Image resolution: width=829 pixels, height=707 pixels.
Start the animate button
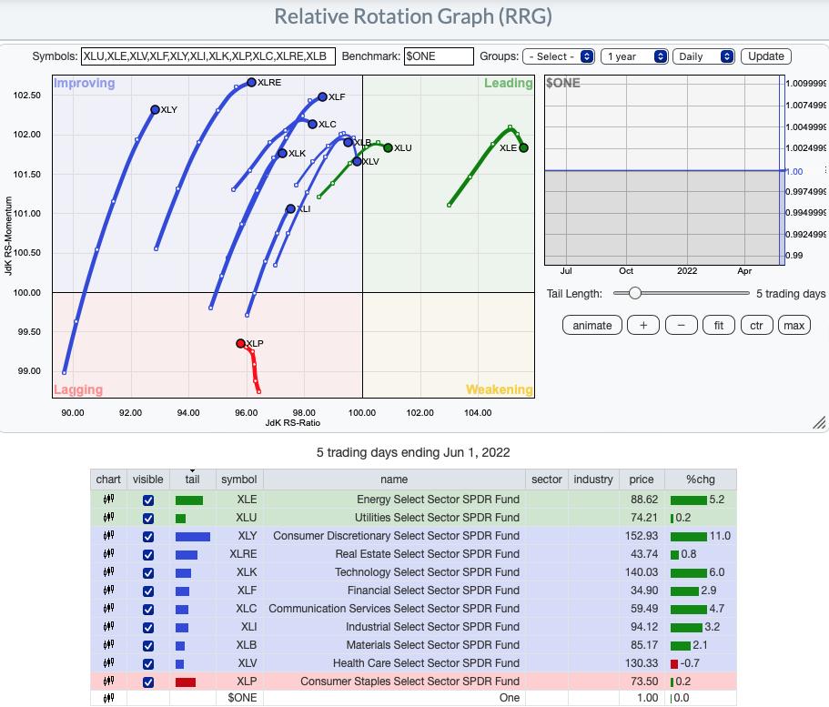(x=592, y=325)
